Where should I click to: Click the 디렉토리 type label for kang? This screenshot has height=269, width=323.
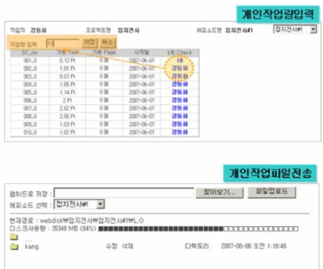click(x=197, y=246)
